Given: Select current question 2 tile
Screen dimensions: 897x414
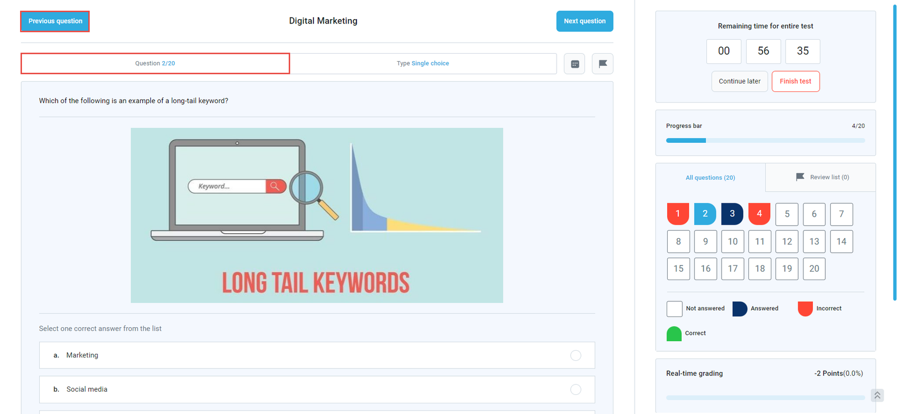Looking at the screenshot, I should [705, 214].
